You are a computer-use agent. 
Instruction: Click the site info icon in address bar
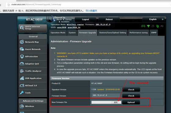[x=9, y=5]
